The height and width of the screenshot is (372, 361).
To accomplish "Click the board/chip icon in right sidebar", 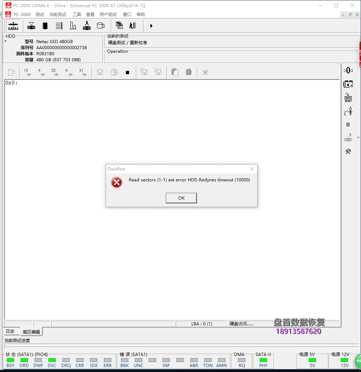I will coord(348,84).
